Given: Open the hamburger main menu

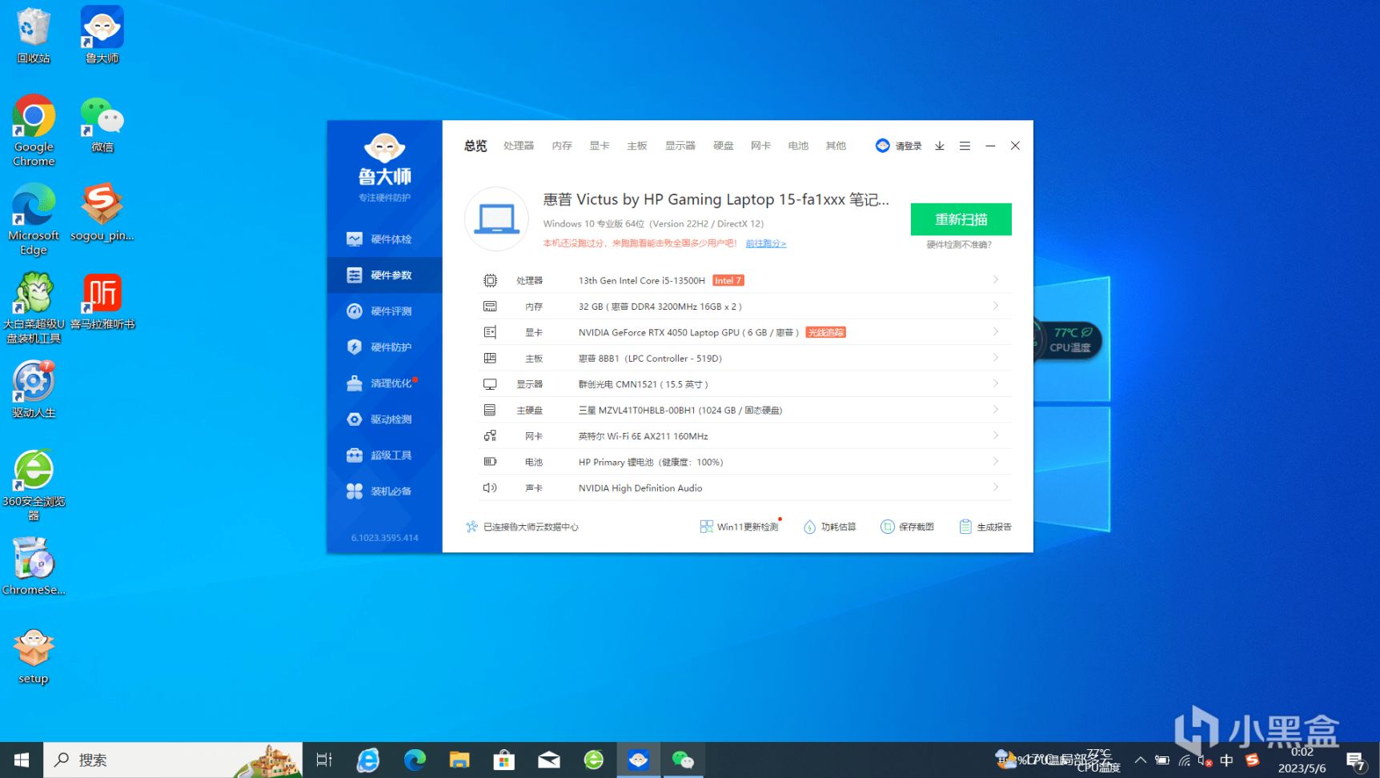Looking at the screenshot, I should pos(965,146).
